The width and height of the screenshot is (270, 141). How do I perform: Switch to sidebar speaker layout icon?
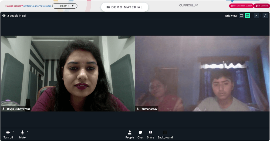pos(241,16)
